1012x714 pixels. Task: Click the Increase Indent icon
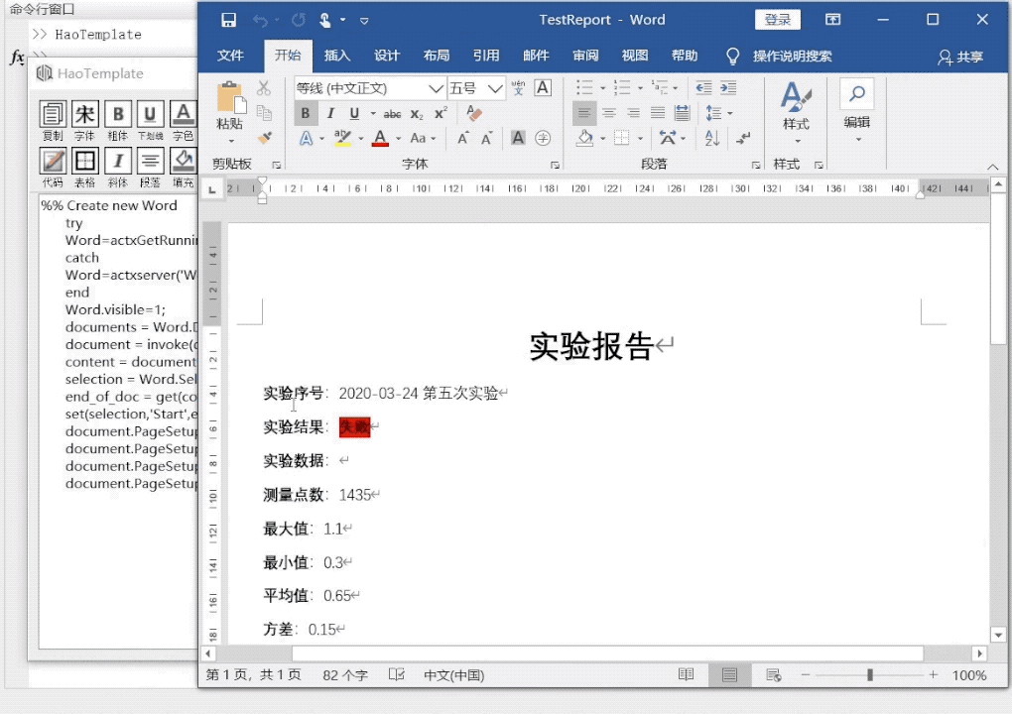(x=728, y=87)
